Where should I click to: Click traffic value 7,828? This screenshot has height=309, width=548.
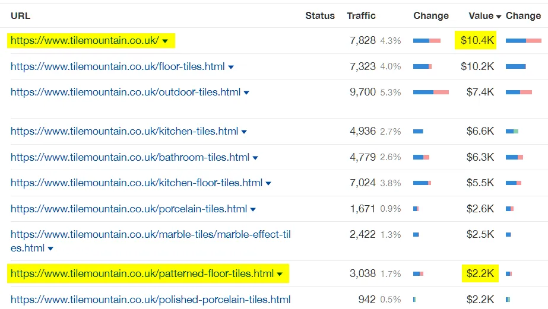coord(362,40)
